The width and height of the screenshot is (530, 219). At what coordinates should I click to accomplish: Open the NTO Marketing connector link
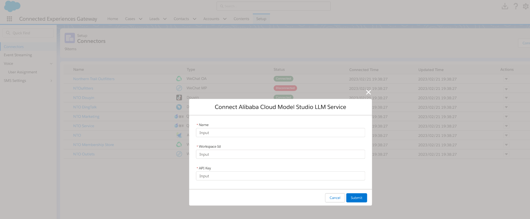[x=86, y=117]
